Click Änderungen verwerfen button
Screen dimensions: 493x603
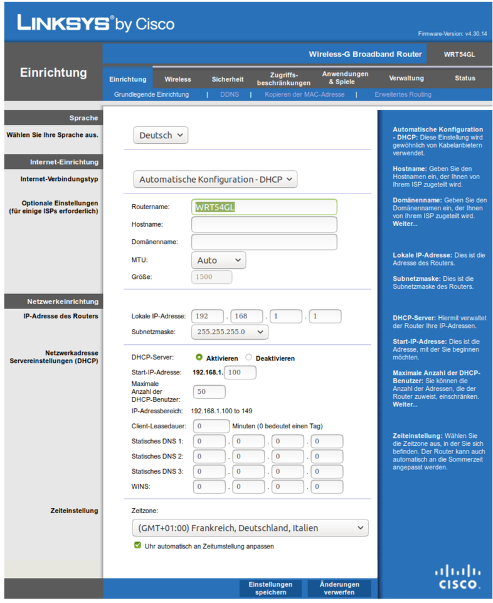point(339,589)
